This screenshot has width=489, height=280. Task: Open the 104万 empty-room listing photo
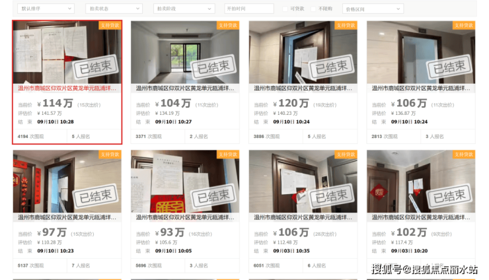point(185,52)
